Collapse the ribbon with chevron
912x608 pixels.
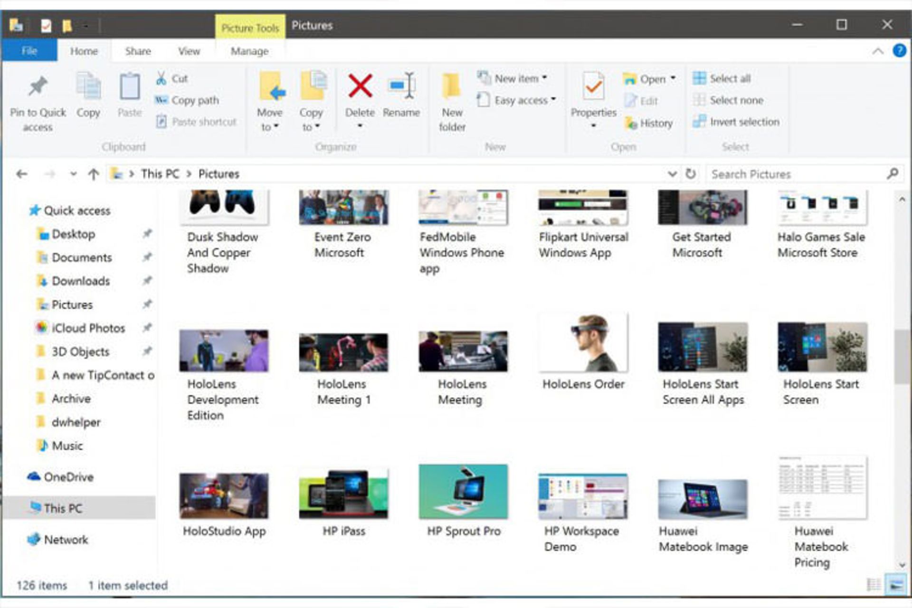pos(878,51)
